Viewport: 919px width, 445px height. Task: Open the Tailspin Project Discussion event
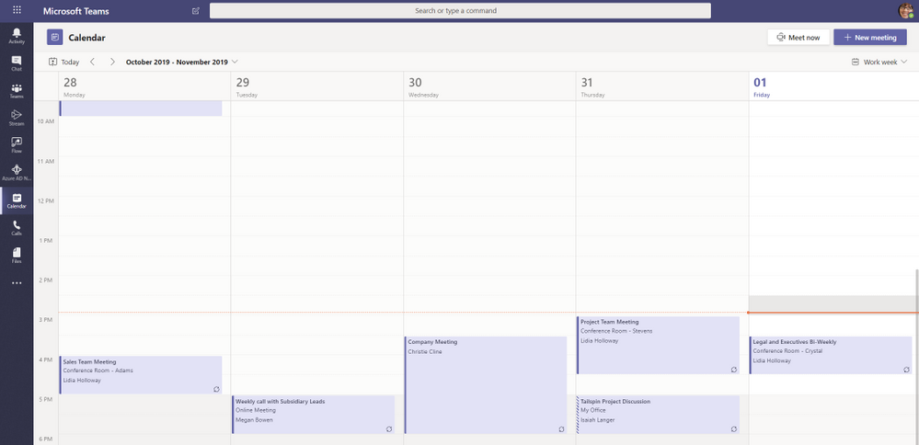pos(658,415)
